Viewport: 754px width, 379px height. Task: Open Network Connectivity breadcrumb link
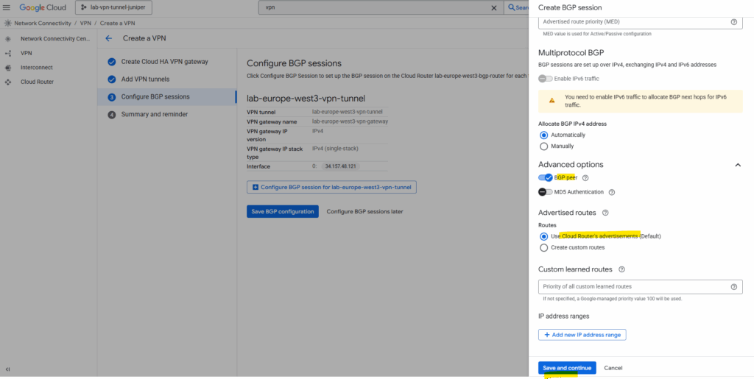(x=42, y=23)
